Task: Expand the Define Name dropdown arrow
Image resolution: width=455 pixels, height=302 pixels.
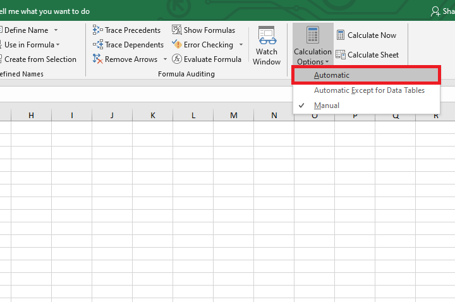Action: point(56,30)
